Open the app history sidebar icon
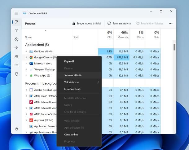Image resolution: width=189 pixels, height=150 pixels. click(x=16, y=39)
